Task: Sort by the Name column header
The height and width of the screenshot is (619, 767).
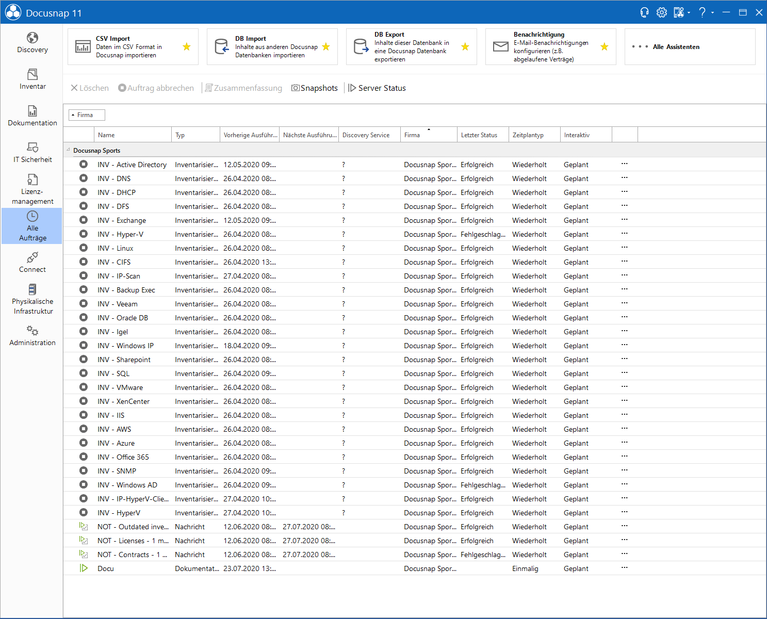Action: [x=133, y=135]
